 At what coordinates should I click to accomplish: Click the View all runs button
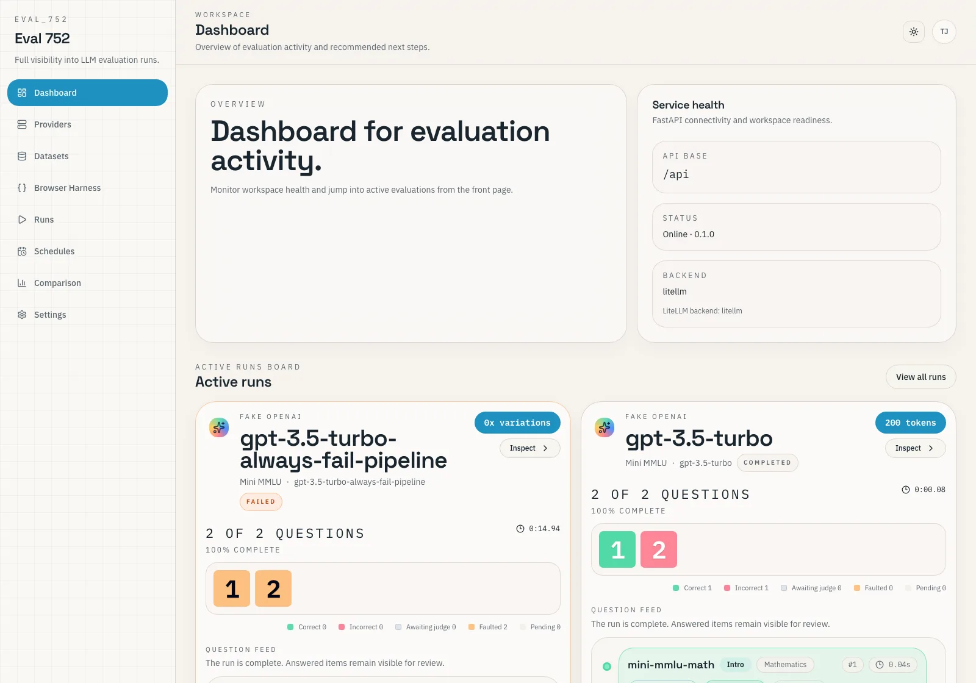(920, 377)
